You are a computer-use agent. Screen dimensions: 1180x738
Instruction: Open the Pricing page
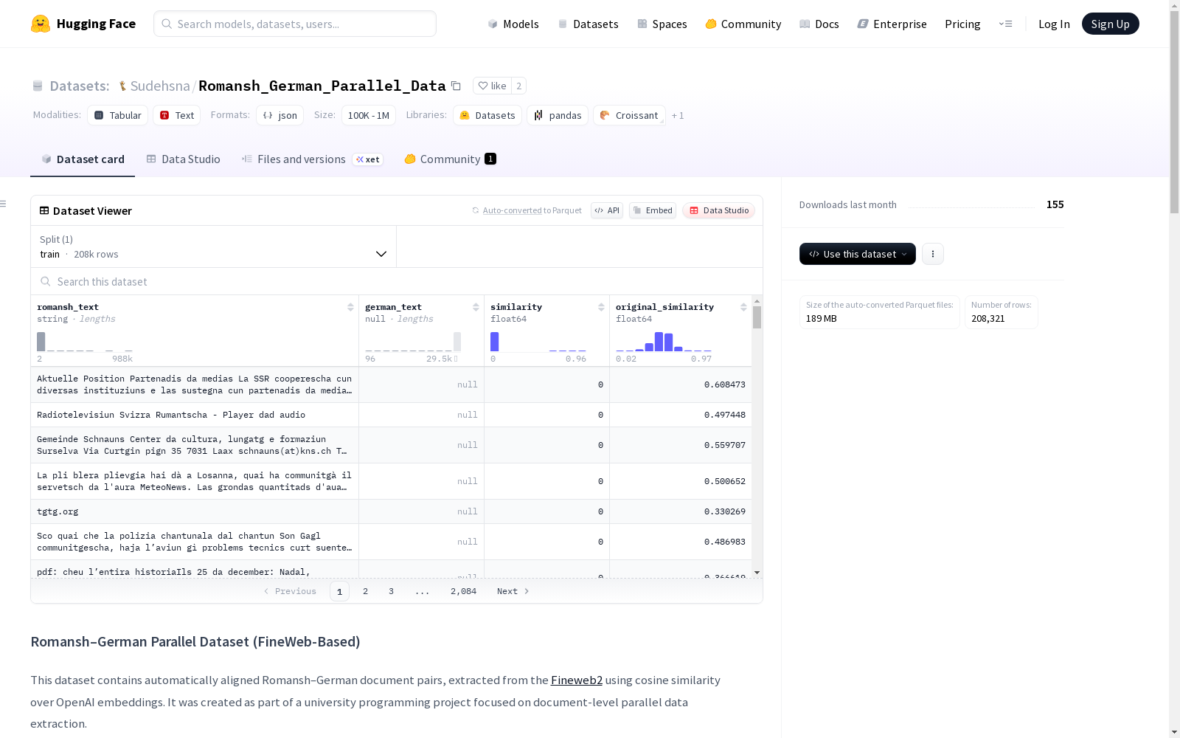point(962,24)
